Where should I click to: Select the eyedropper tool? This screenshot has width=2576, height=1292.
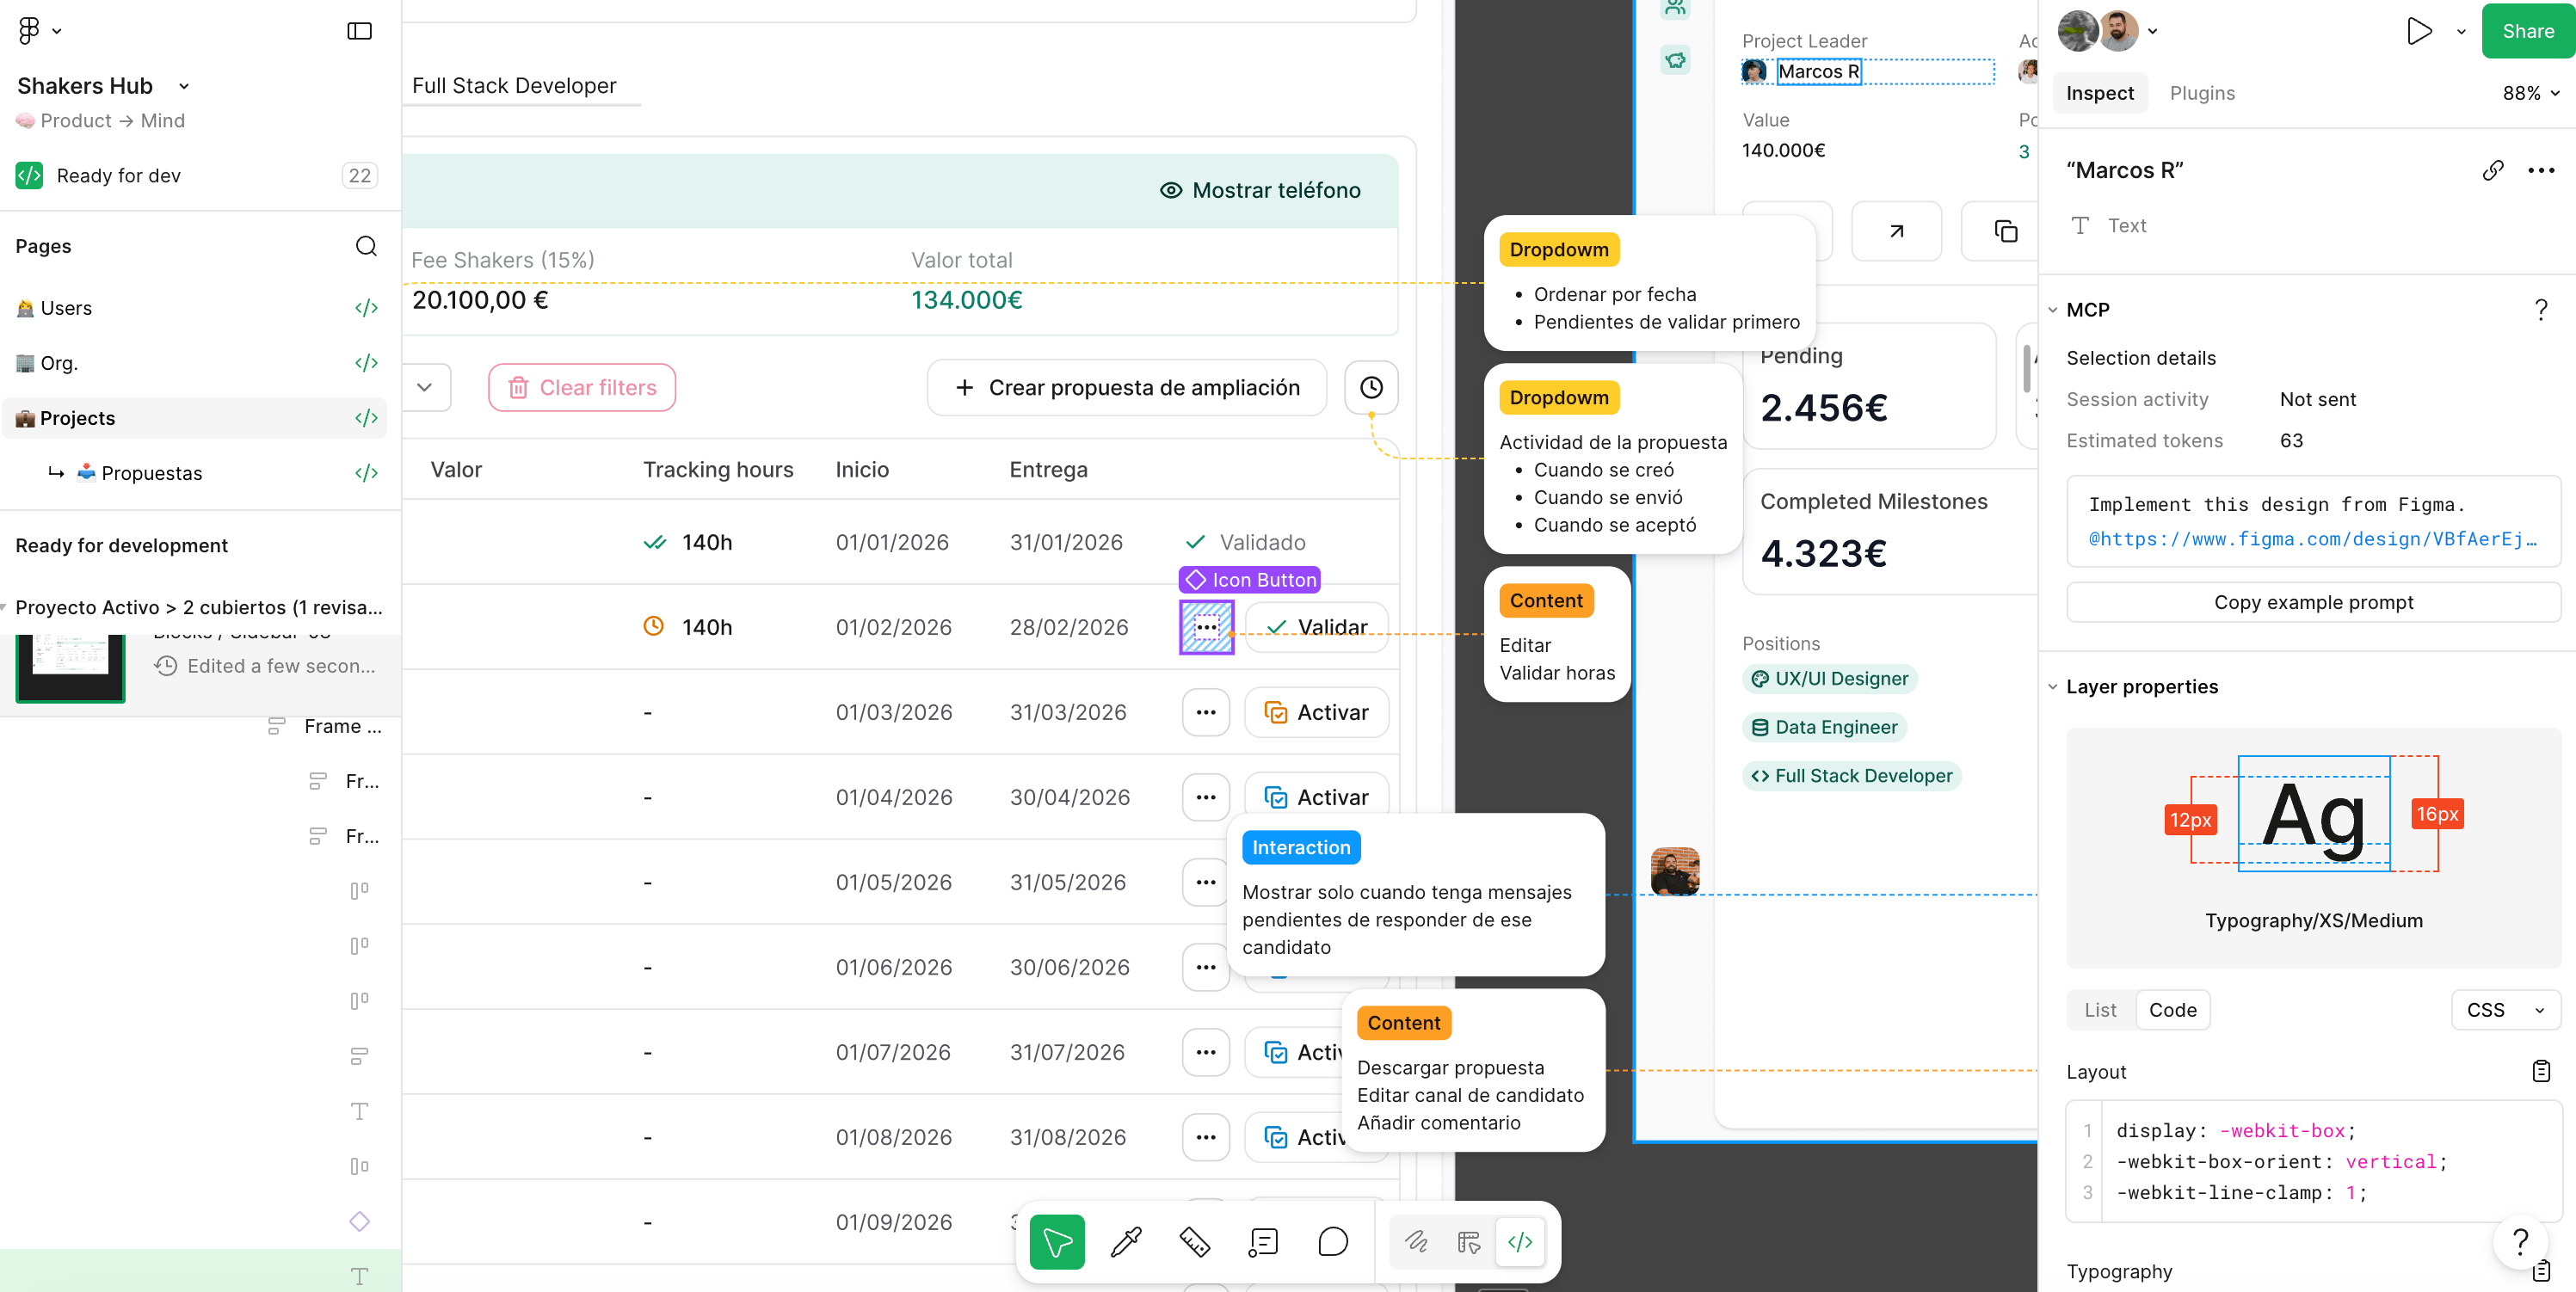point(1126,1242)
